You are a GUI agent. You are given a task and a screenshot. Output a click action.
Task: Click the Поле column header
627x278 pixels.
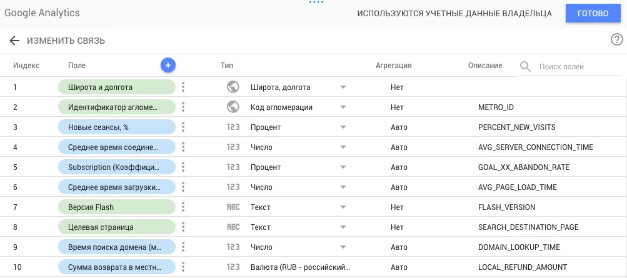77,66
